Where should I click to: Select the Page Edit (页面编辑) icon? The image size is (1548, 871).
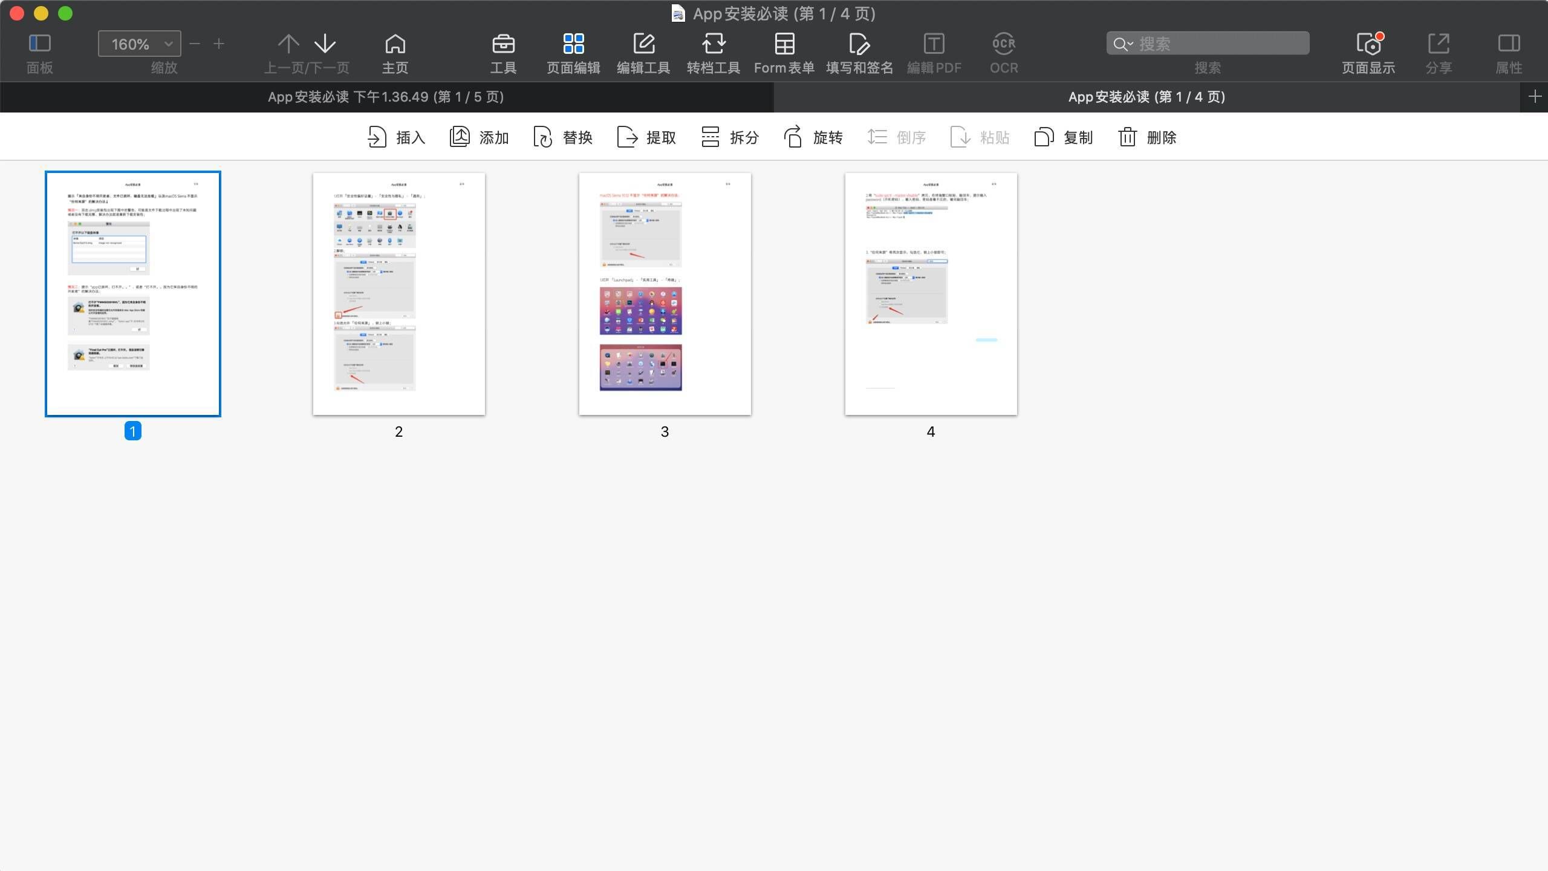coord(573,44)
